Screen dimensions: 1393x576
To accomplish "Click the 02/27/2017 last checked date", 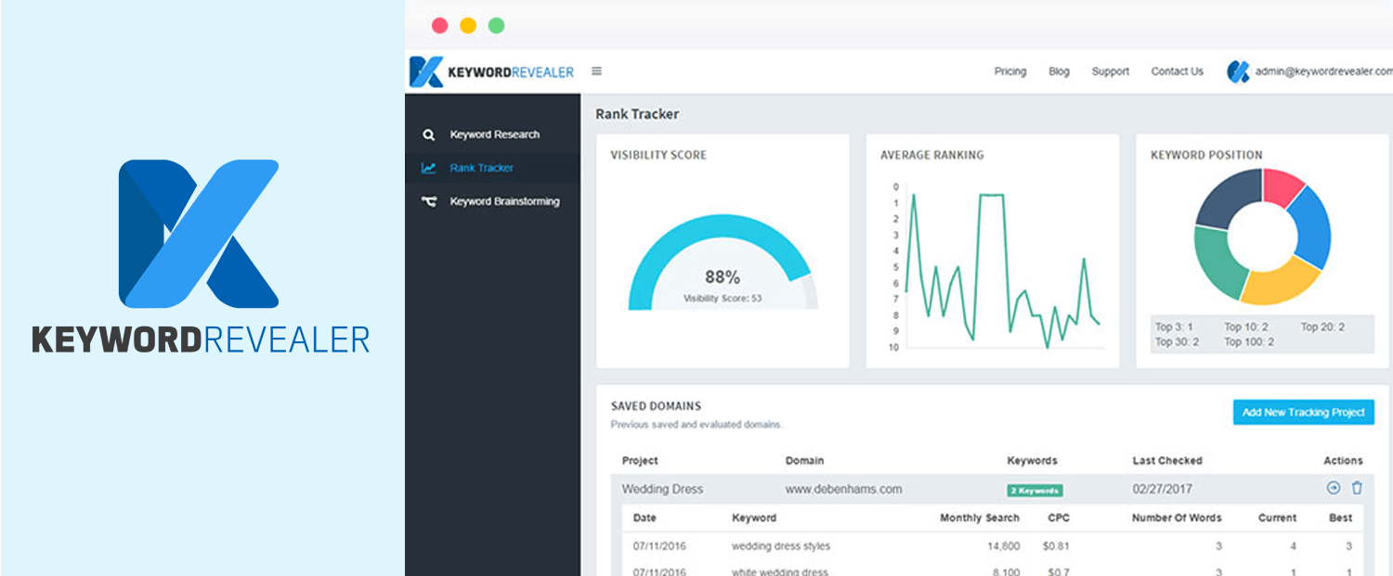I will coord(1163,489).
